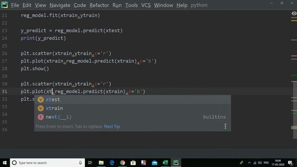The height and width of the screenshot is (167, 297).
Task: Click the builtins label in suggestion list
Action: coord(214,117)
